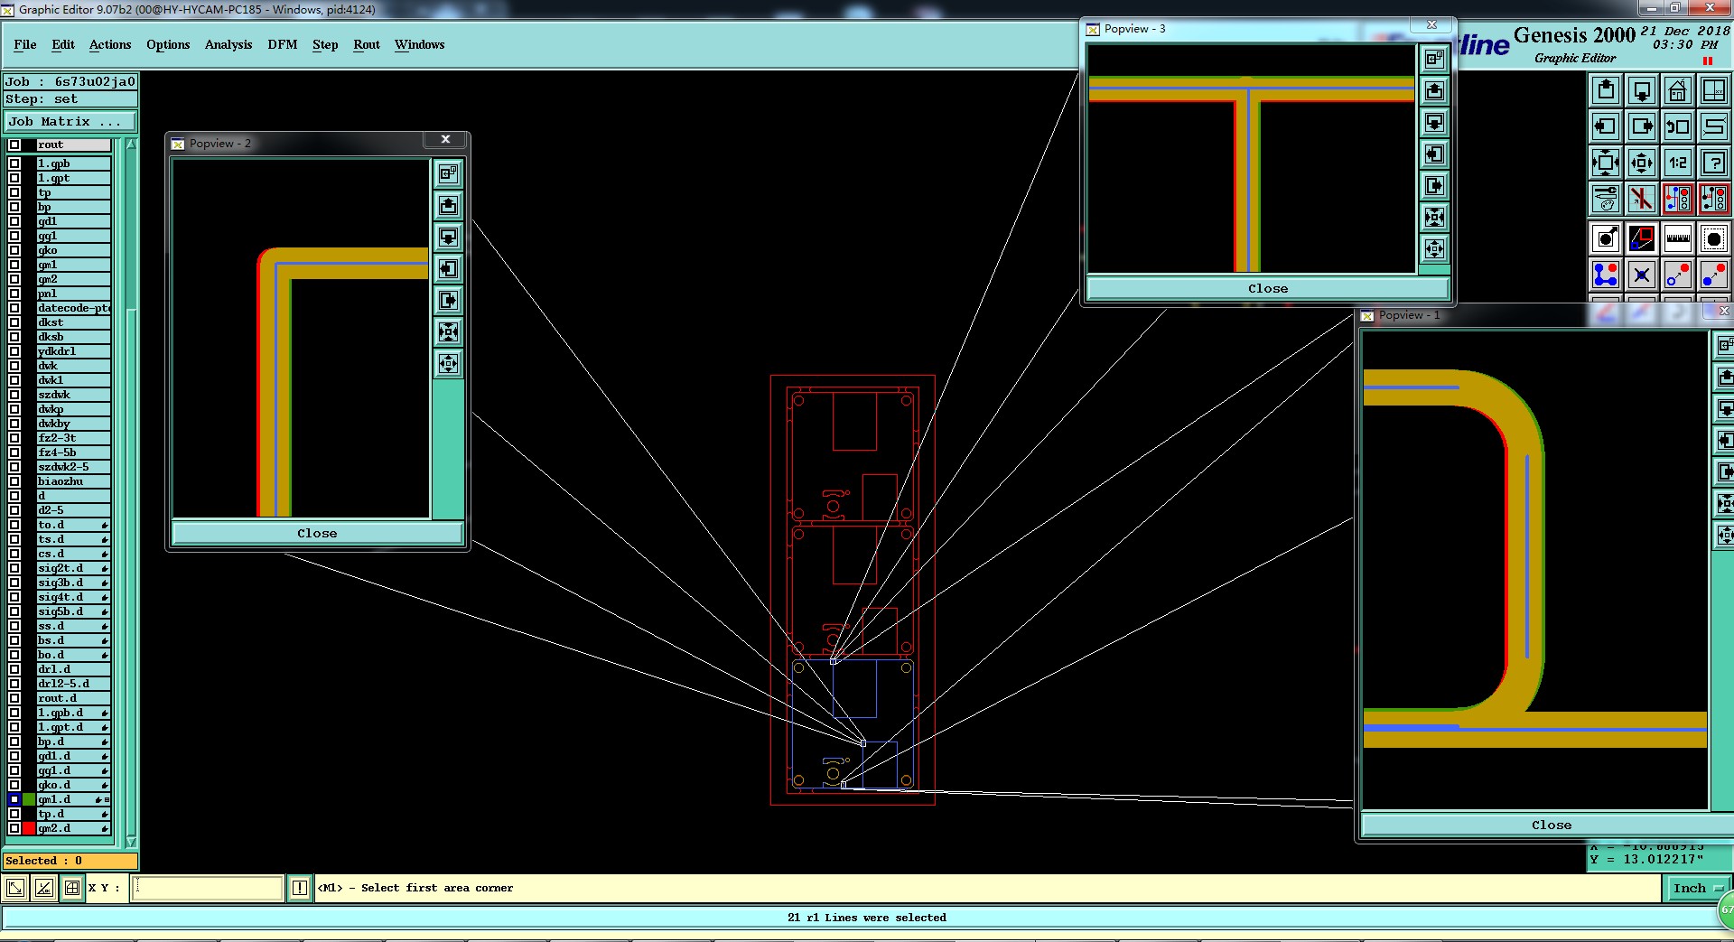Click Close button in Popview - 2
The width and height of the screenshot is (1734, 942).
coord(317,533)
